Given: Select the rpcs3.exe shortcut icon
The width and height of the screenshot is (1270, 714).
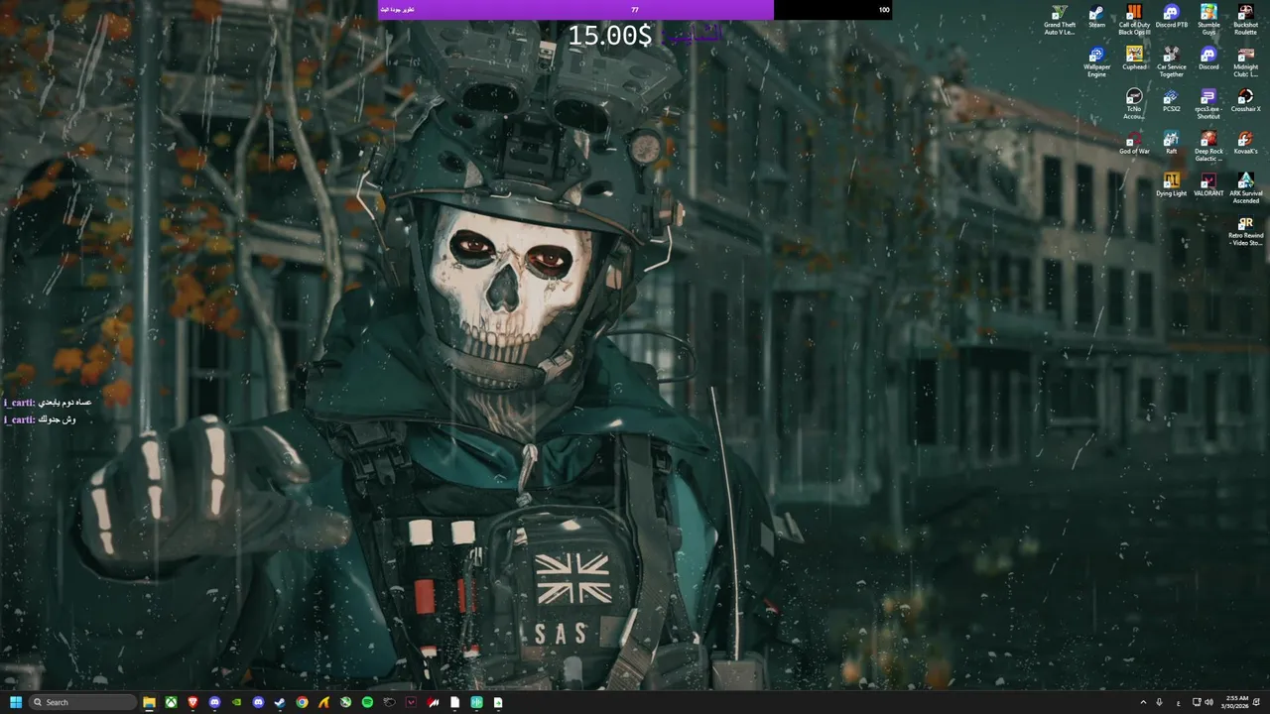Looking at the screenshot, I should (x=1208, y=104).
